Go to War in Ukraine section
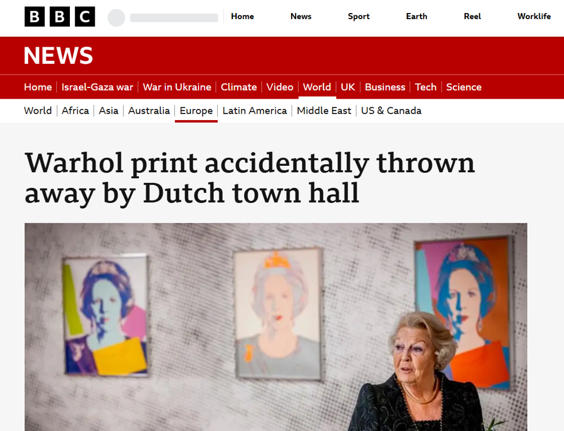Viewport: 564px width, 431px height. click(177, 87)
